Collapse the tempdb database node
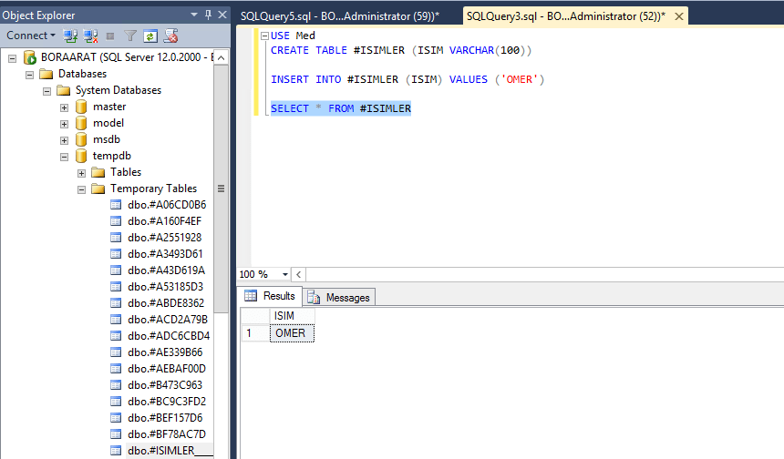The height and width of the screenshot is (459, 784). click(64, 157)
